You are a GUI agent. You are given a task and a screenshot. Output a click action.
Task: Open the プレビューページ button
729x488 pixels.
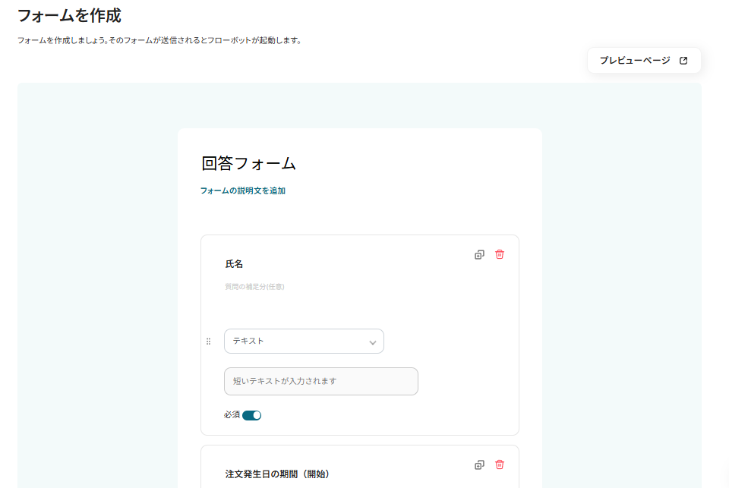pos(644,61)
